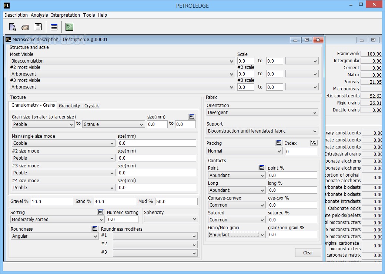Close the Microscopic description window
The height and width of the screenshot is (274, 385).
point(318,40)
